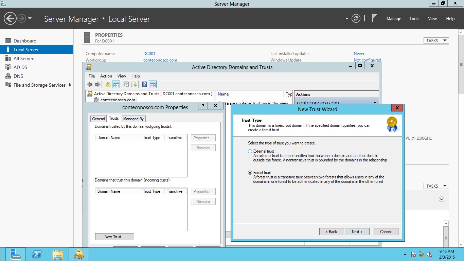
Task: Open the Action menu in Domains and Trusts
Action: [106, 76]
